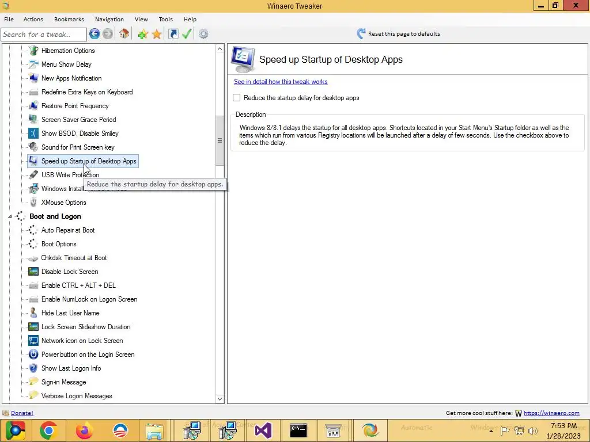Select Enable NumLock on Logon Screen item
The width and height of the screenshot is (590, 442).
point(89,299)
